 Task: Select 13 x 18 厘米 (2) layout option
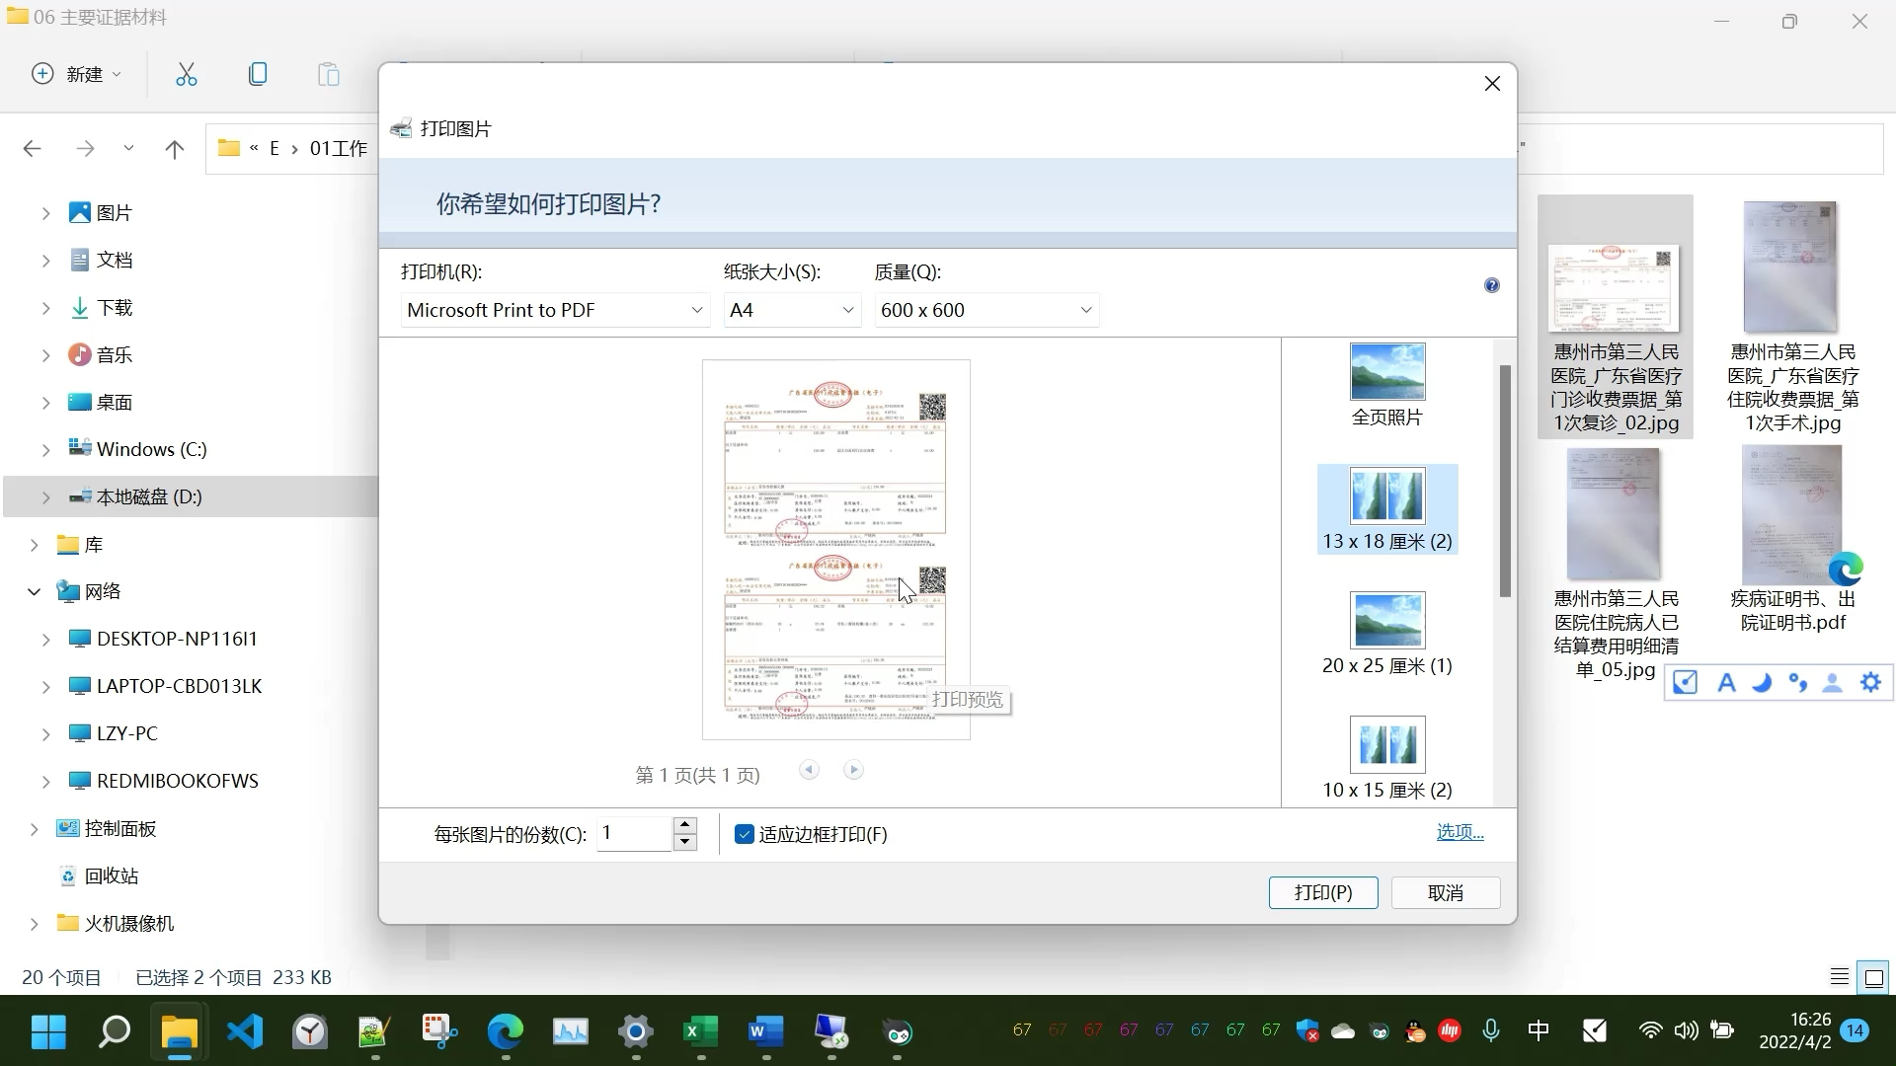pyautogui.click(x=1388, y=509)
